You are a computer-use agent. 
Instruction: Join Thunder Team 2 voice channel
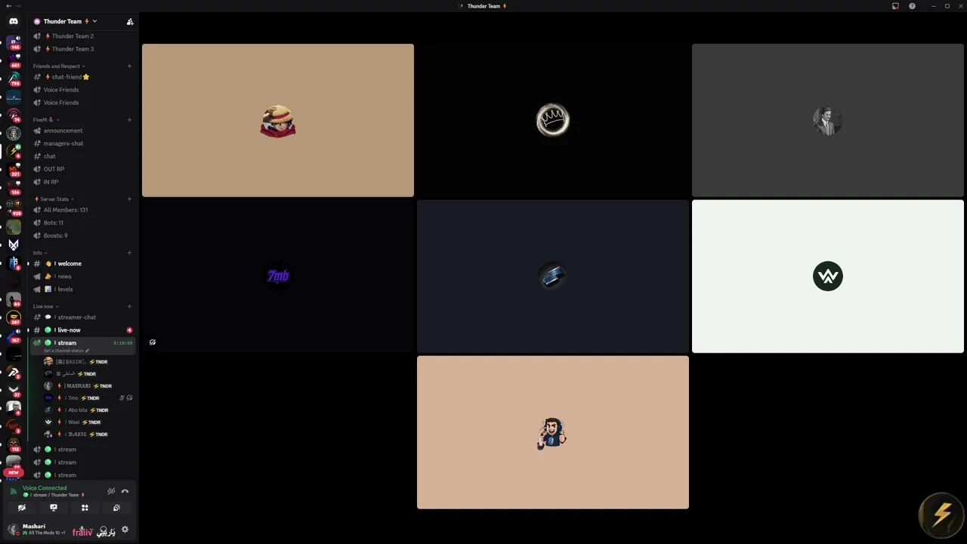[82, 36]
